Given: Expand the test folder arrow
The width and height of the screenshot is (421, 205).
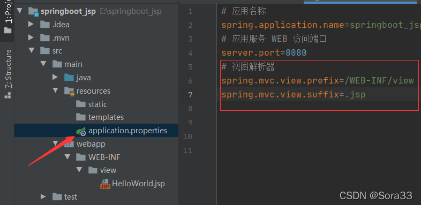Looking at the screenshot, I should 43,196.
